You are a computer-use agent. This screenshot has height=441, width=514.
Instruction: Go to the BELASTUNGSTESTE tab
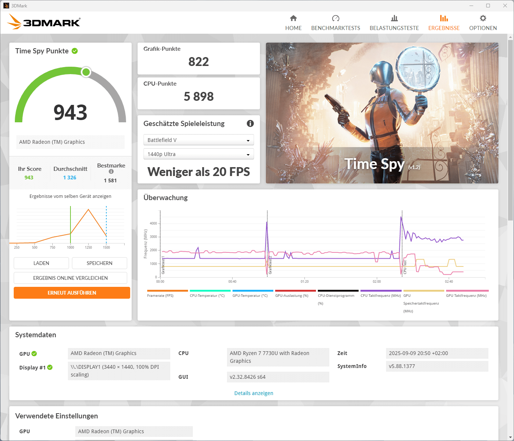pos(394,28)
